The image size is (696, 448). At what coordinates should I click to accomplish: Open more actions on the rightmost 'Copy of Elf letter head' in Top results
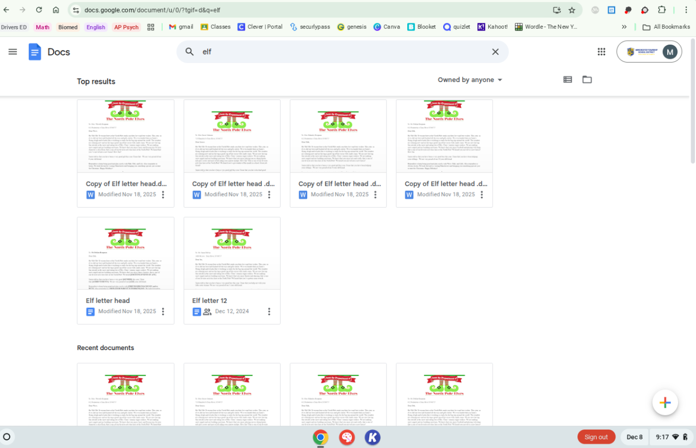coord(481,195)
